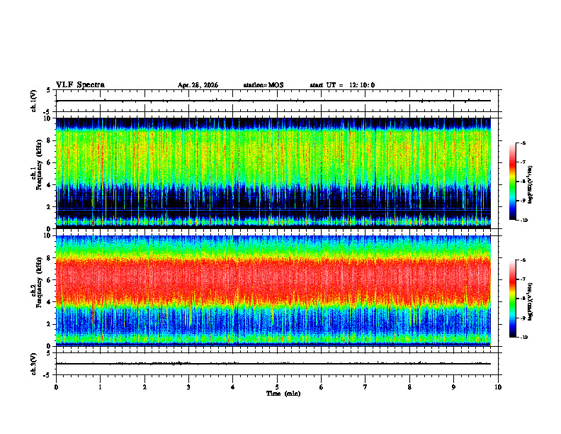Click the ch.1 waveform trace line
The height and width of the screenshot is (434, 561).
click(273, 101)
